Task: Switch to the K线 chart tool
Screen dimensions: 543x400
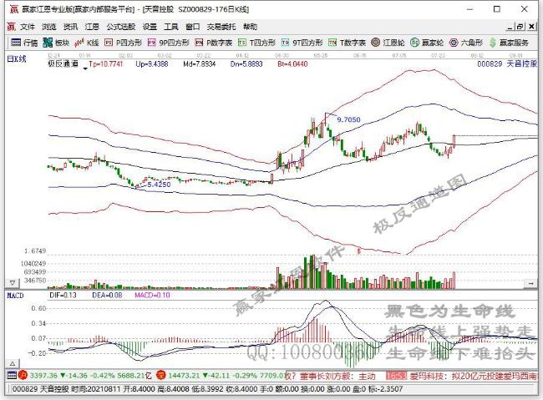Action: (x=87, y=43)
